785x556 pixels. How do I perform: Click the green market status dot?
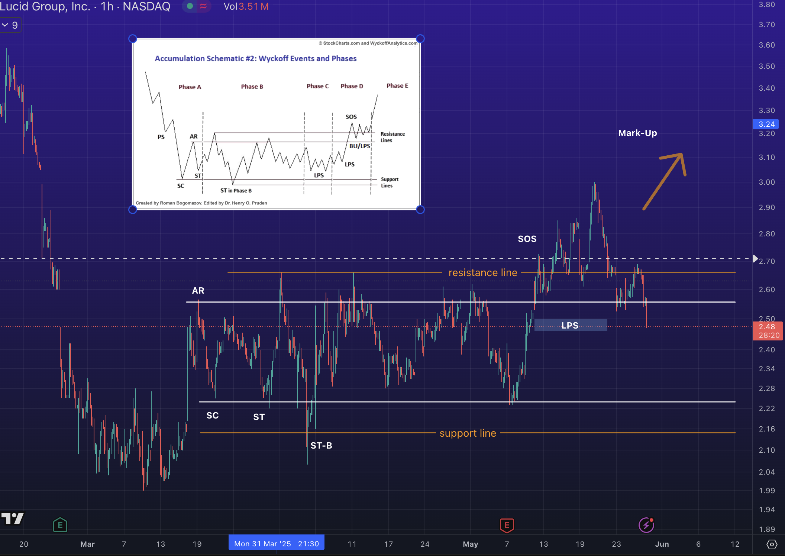190,6
